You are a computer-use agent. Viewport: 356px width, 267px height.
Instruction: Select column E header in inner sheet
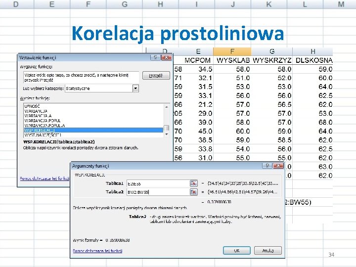click(198, 51)
